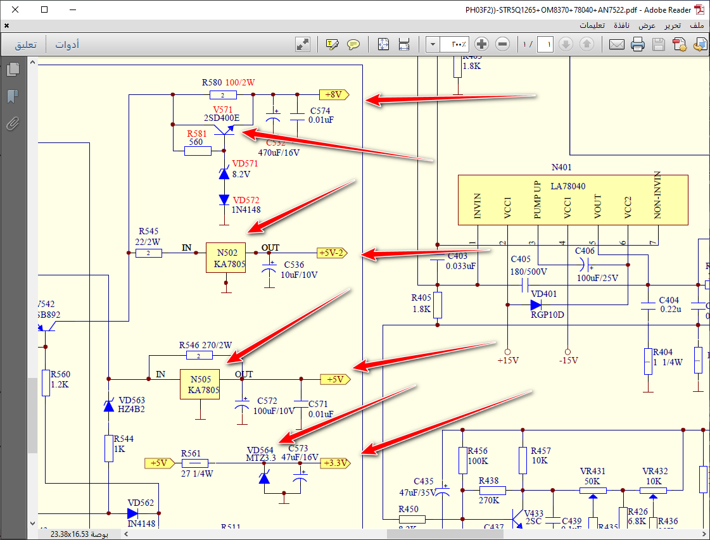
Task: Click the +15V supply label
Action: (508, 360)
